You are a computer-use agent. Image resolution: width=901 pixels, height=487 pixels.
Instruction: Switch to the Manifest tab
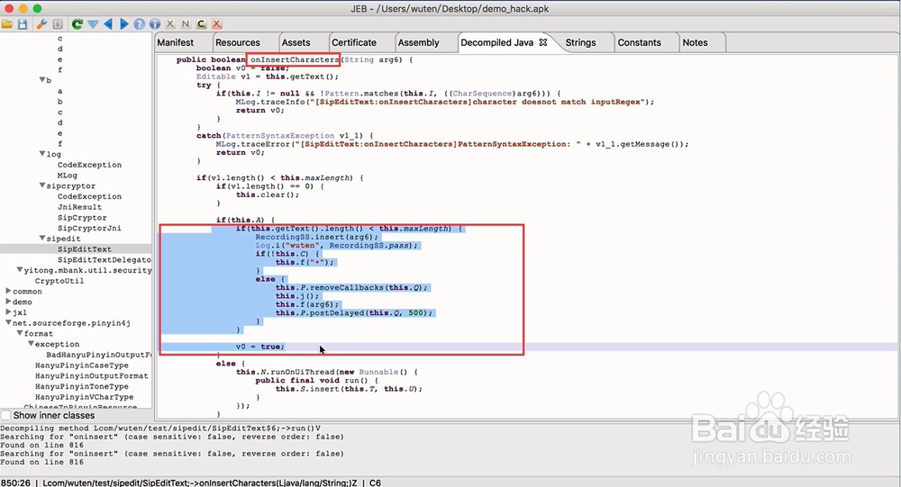[x=176, y=42]
